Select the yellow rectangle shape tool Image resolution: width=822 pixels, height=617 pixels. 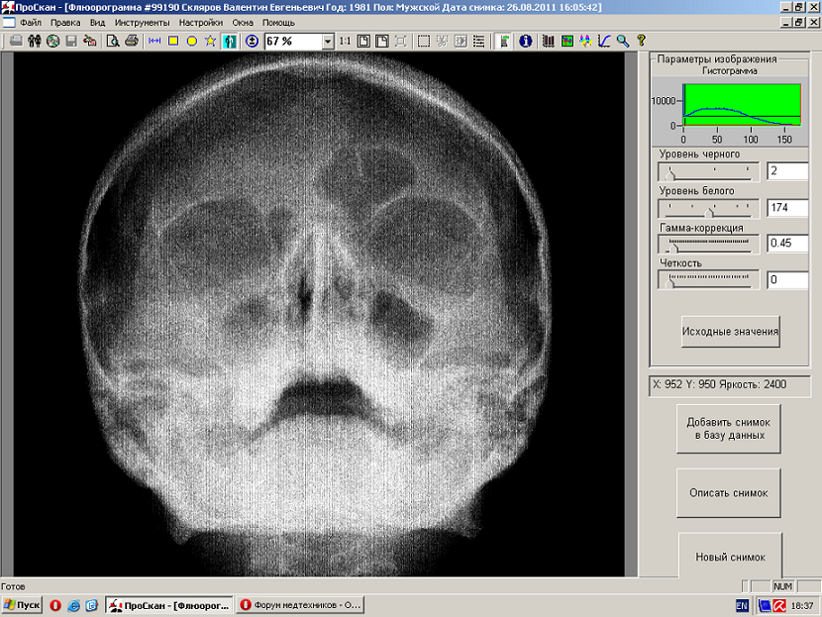click(172, 42)
